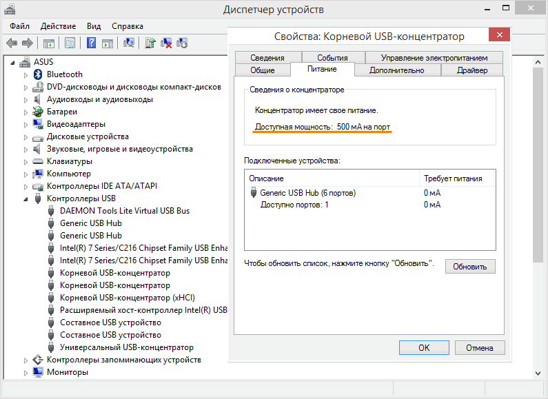Select the DVD-дисководы drive icon
The width and height of the screenshot is (548, 399).
click(38, 87)
